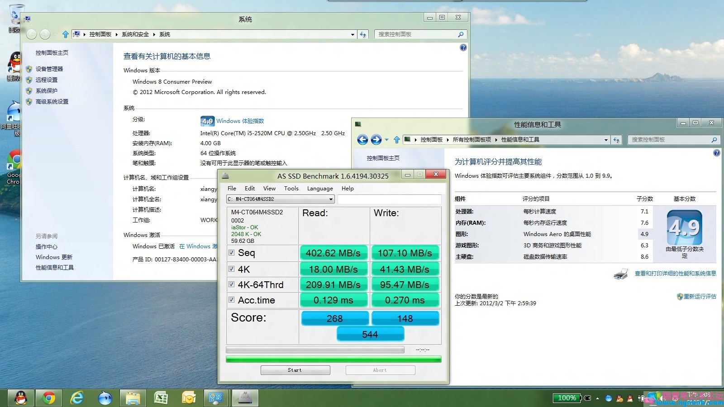Image resolution: width=724 pixels, height=407 pixels.
Task: Open 高级系统设置 in System sidebar
Action: point(52,102)
